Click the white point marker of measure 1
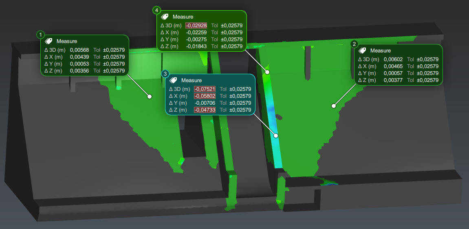This screenshot has height=229, width=469. [x=150, y=97]
